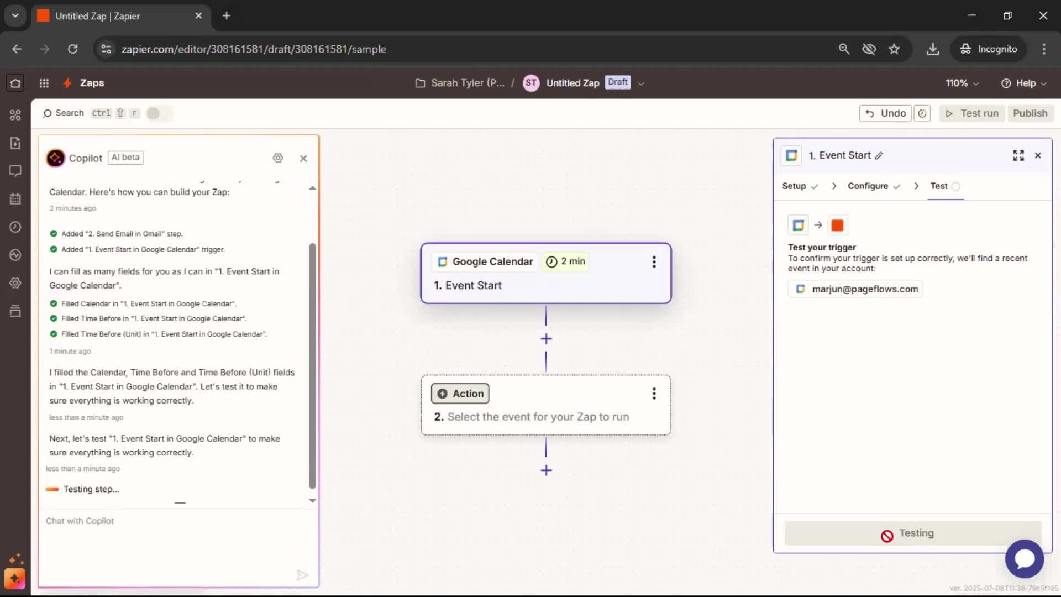Click the Incognito profile button
Viewport: 1061px width, 597px height.
click(x=989, y=49)
